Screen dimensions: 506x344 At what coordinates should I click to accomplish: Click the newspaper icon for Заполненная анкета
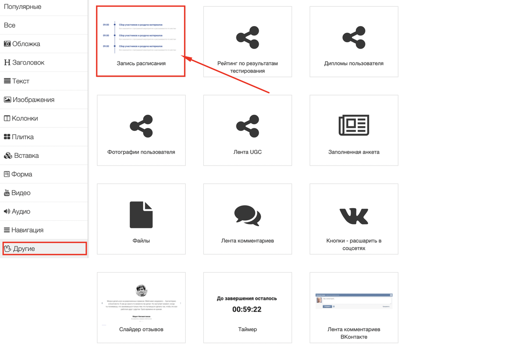coord(354,125)
